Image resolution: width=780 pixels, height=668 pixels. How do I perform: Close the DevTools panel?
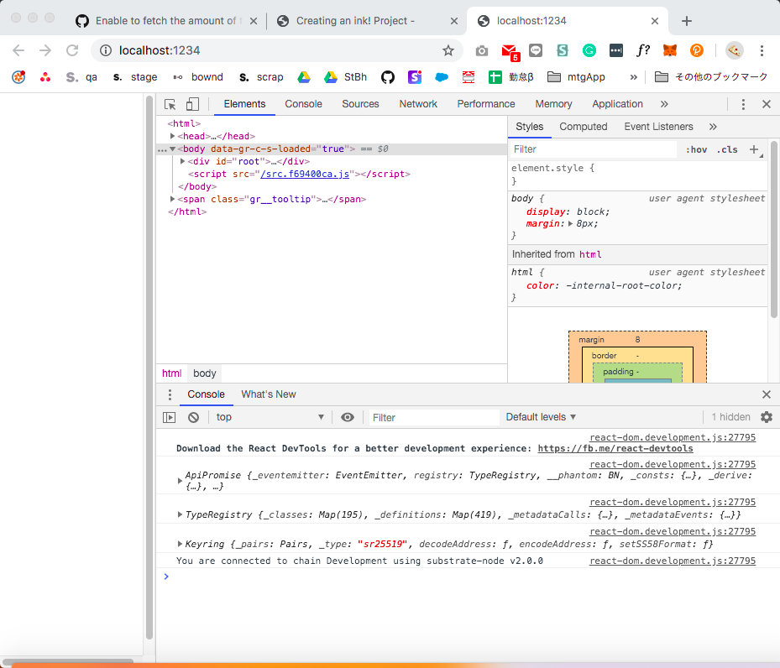point(767,104)
